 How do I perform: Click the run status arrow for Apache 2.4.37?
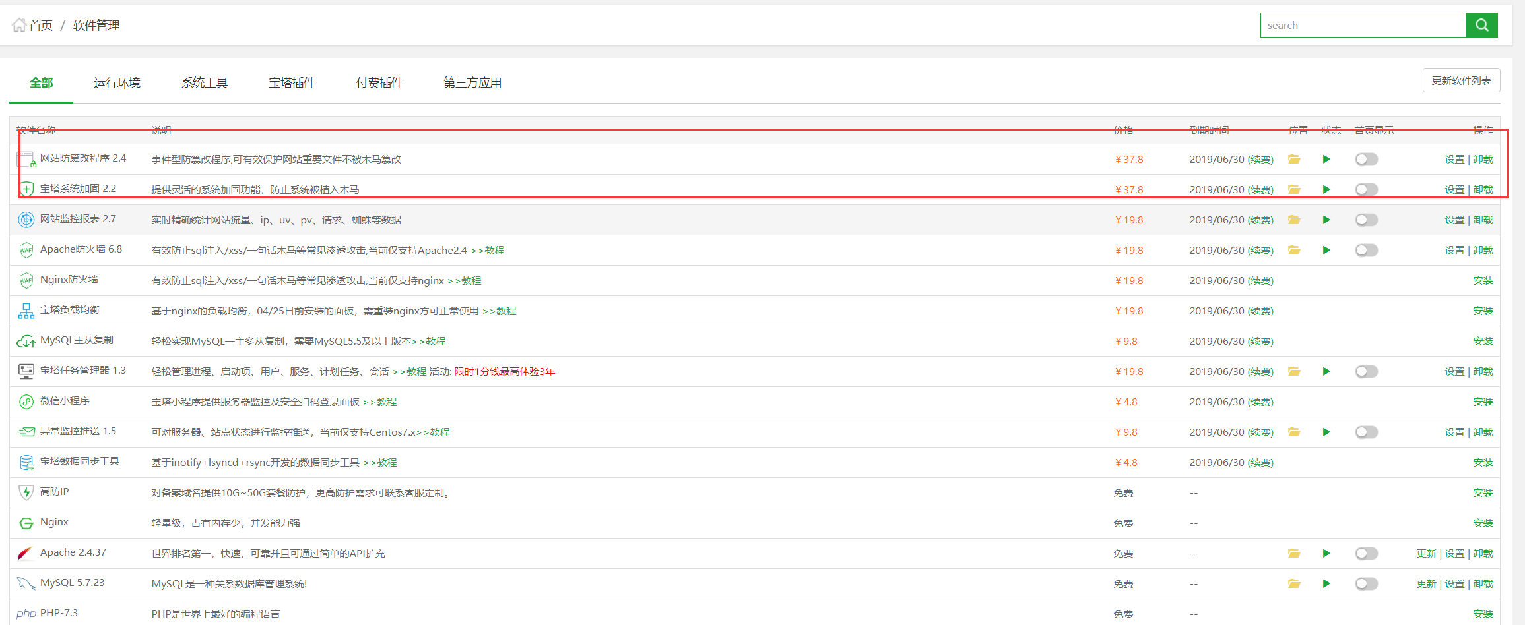pos(1326,553)
